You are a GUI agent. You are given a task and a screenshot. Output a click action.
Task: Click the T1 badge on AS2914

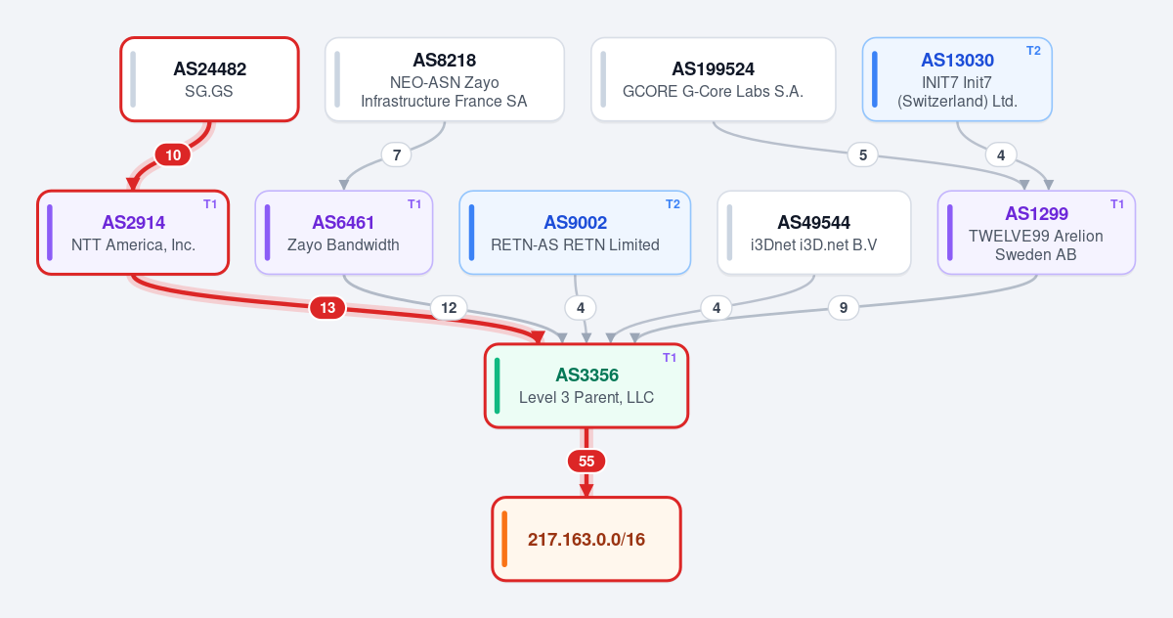[210, 203]
